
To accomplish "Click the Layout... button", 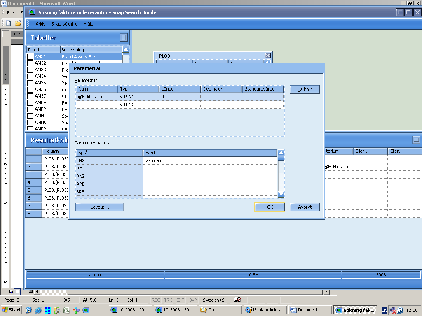I will [x=100, y=207].
